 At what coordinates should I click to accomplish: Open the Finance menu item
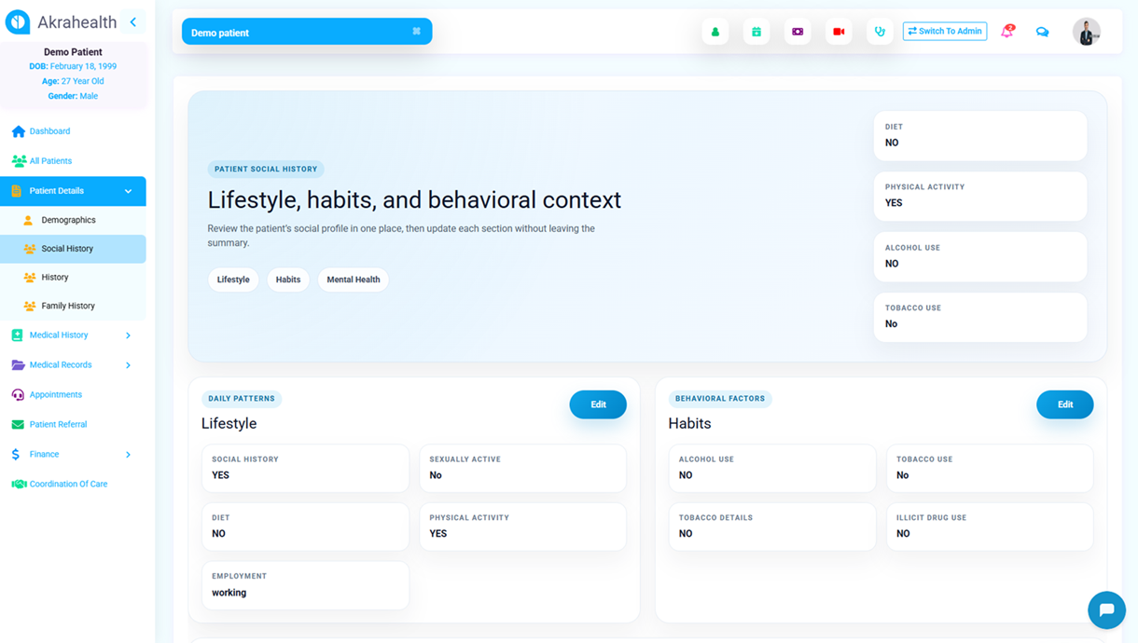pos(44,455)
